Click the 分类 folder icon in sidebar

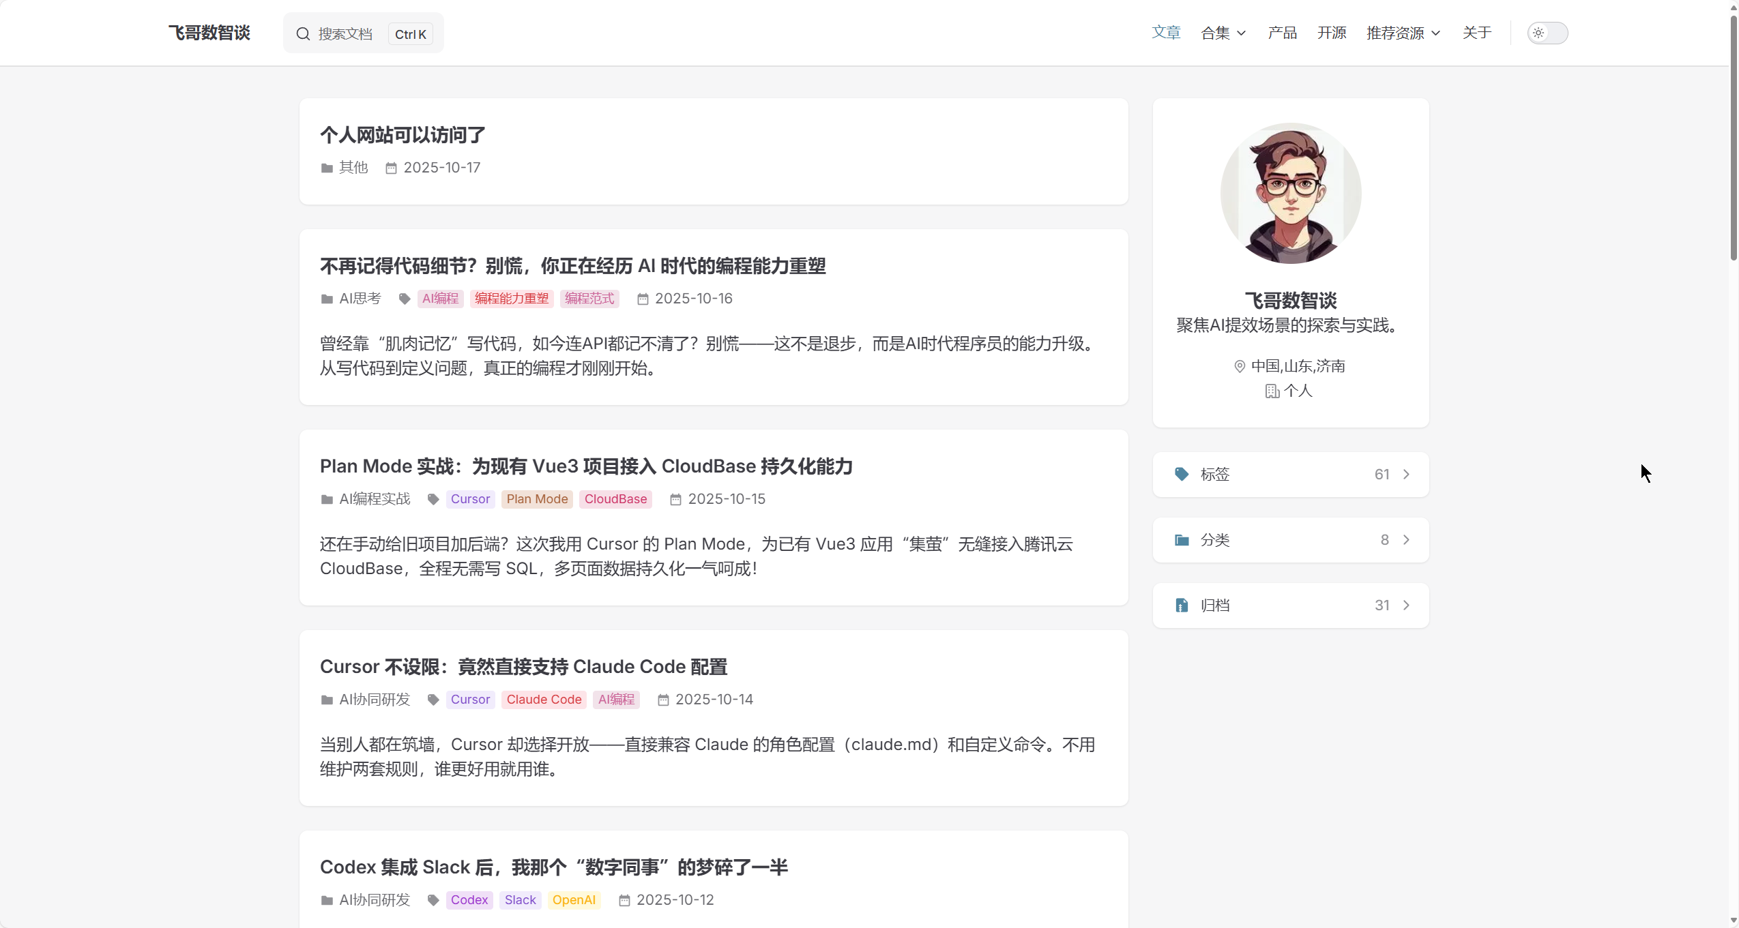pos(1181,539)
